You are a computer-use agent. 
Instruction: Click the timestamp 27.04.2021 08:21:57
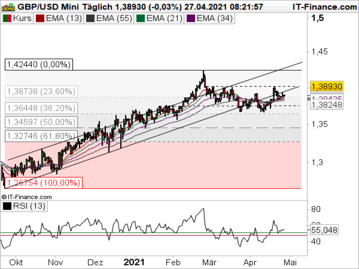[x=223, y=7]
